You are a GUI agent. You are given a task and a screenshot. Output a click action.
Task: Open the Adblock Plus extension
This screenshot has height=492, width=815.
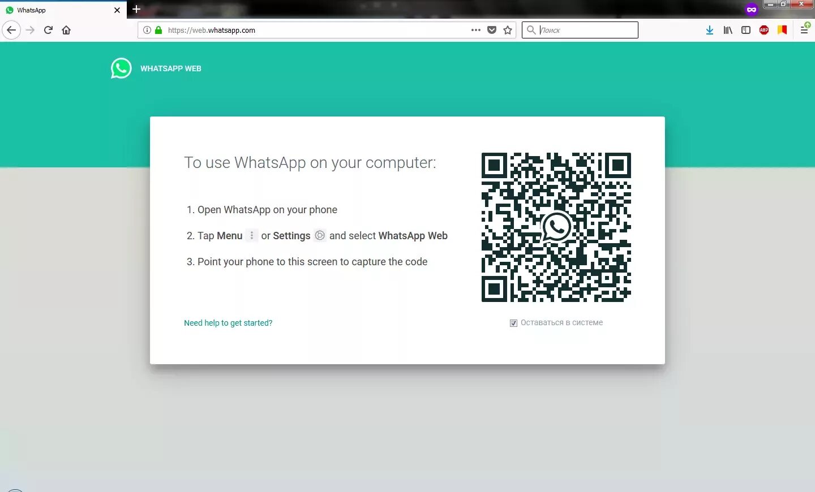coord(764,30)
